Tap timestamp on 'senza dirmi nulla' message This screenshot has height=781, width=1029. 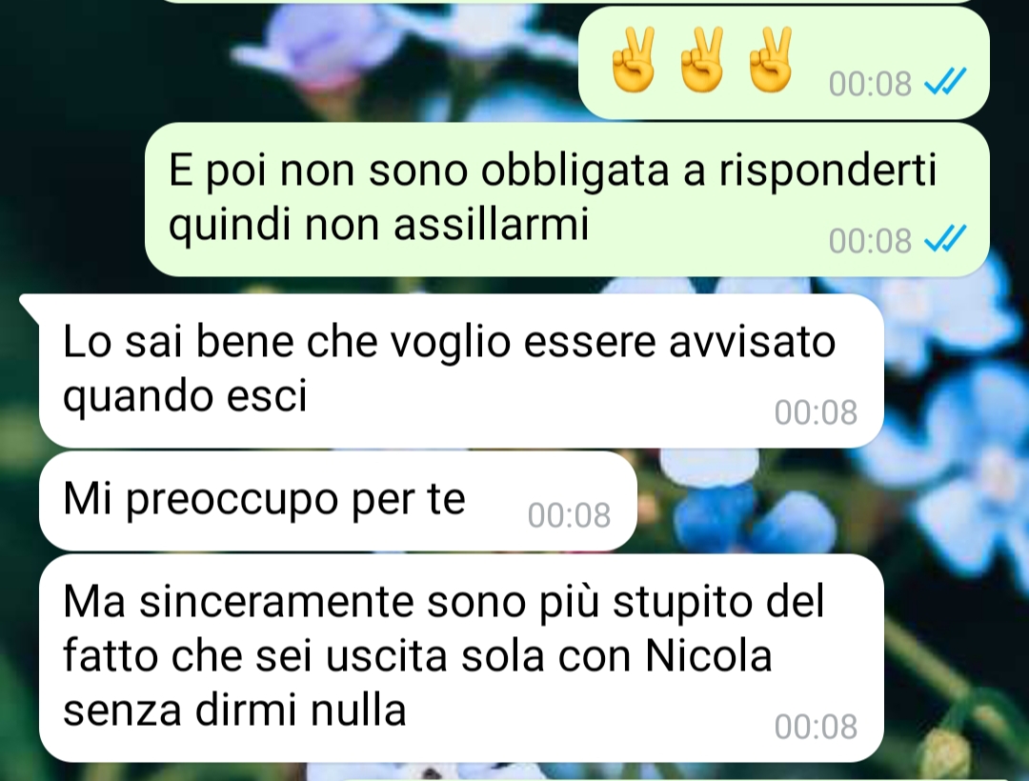[x=816, y=727]
